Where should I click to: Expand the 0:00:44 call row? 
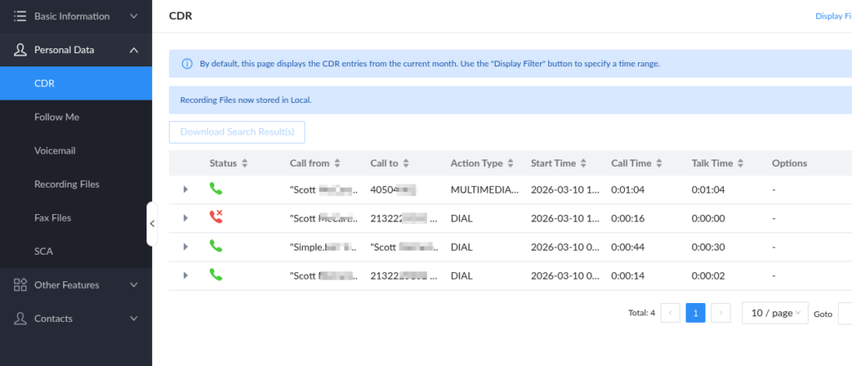pyautogui.click(x=186, y=246)
